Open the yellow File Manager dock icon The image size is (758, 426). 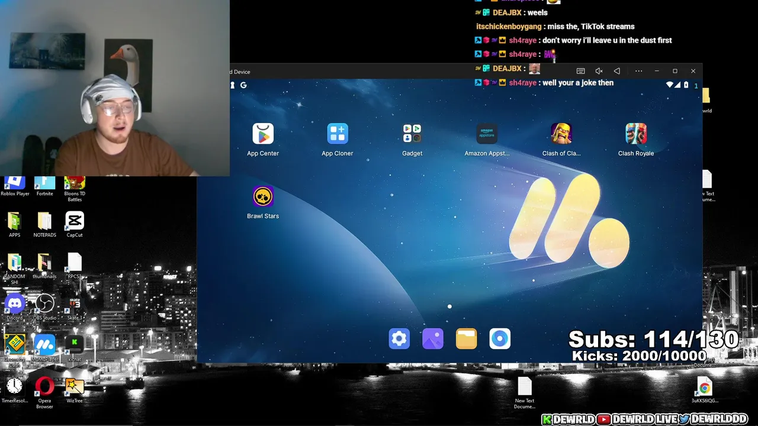[x=467, y=339]
